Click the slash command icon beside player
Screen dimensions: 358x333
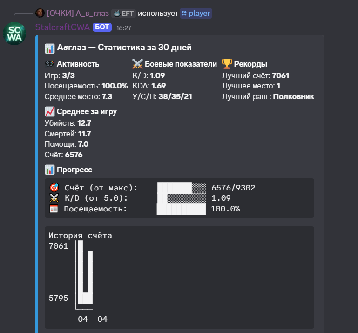pyautogui.click(x=184, y=14)
